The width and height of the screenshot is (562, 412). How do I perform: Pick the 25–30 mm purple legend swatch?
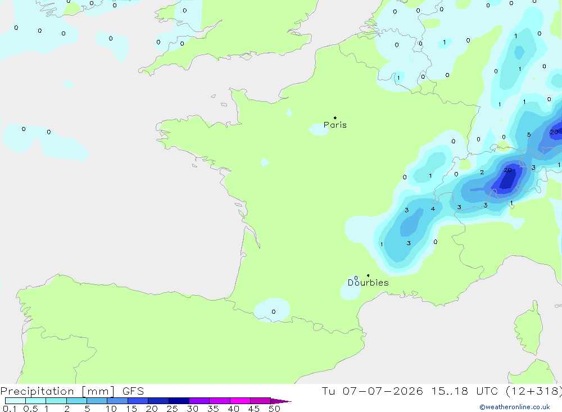pyautogui.click(x=179, y=401)
